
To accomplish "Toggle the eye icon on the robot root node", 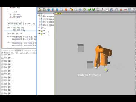I will (40, 15).
